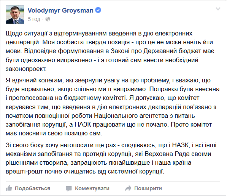
Task: Click the share arrow icon
Action: pyautogui.click(x=128, y=188)
